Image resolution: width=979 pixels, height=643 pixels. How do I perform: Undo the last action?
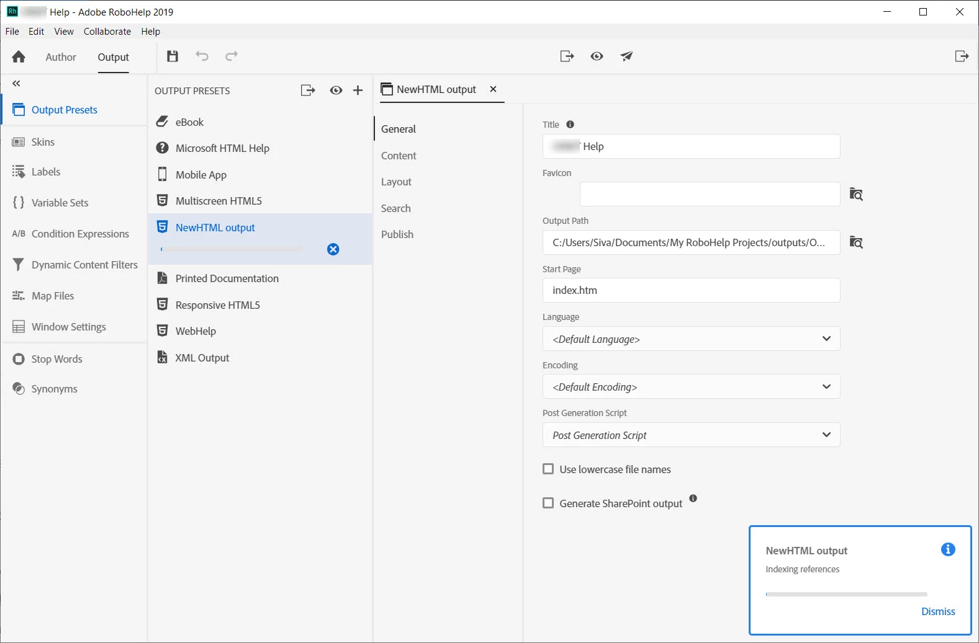[x=202, y=56]
